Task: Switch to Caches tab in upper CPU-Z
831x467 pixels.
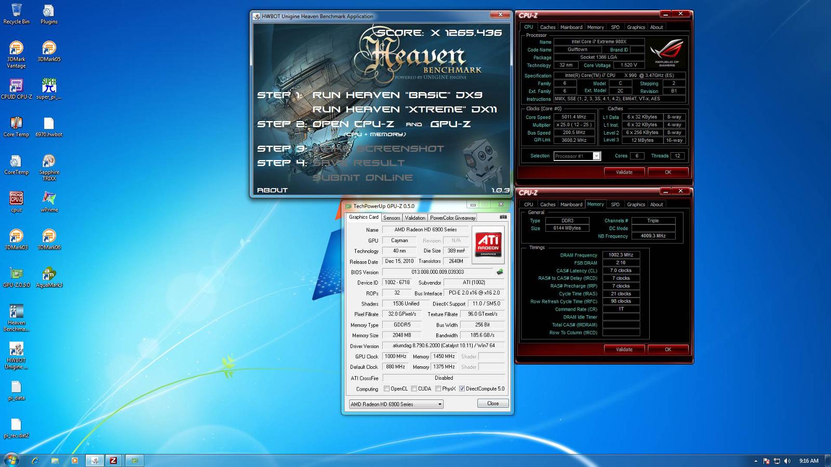Action: (x=547, y=27)
